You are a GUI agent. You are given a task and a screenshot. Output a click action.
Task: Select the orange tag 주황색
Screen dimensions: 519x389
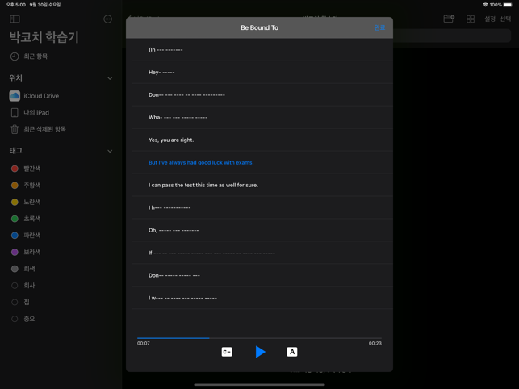click(x=26, y=186)
